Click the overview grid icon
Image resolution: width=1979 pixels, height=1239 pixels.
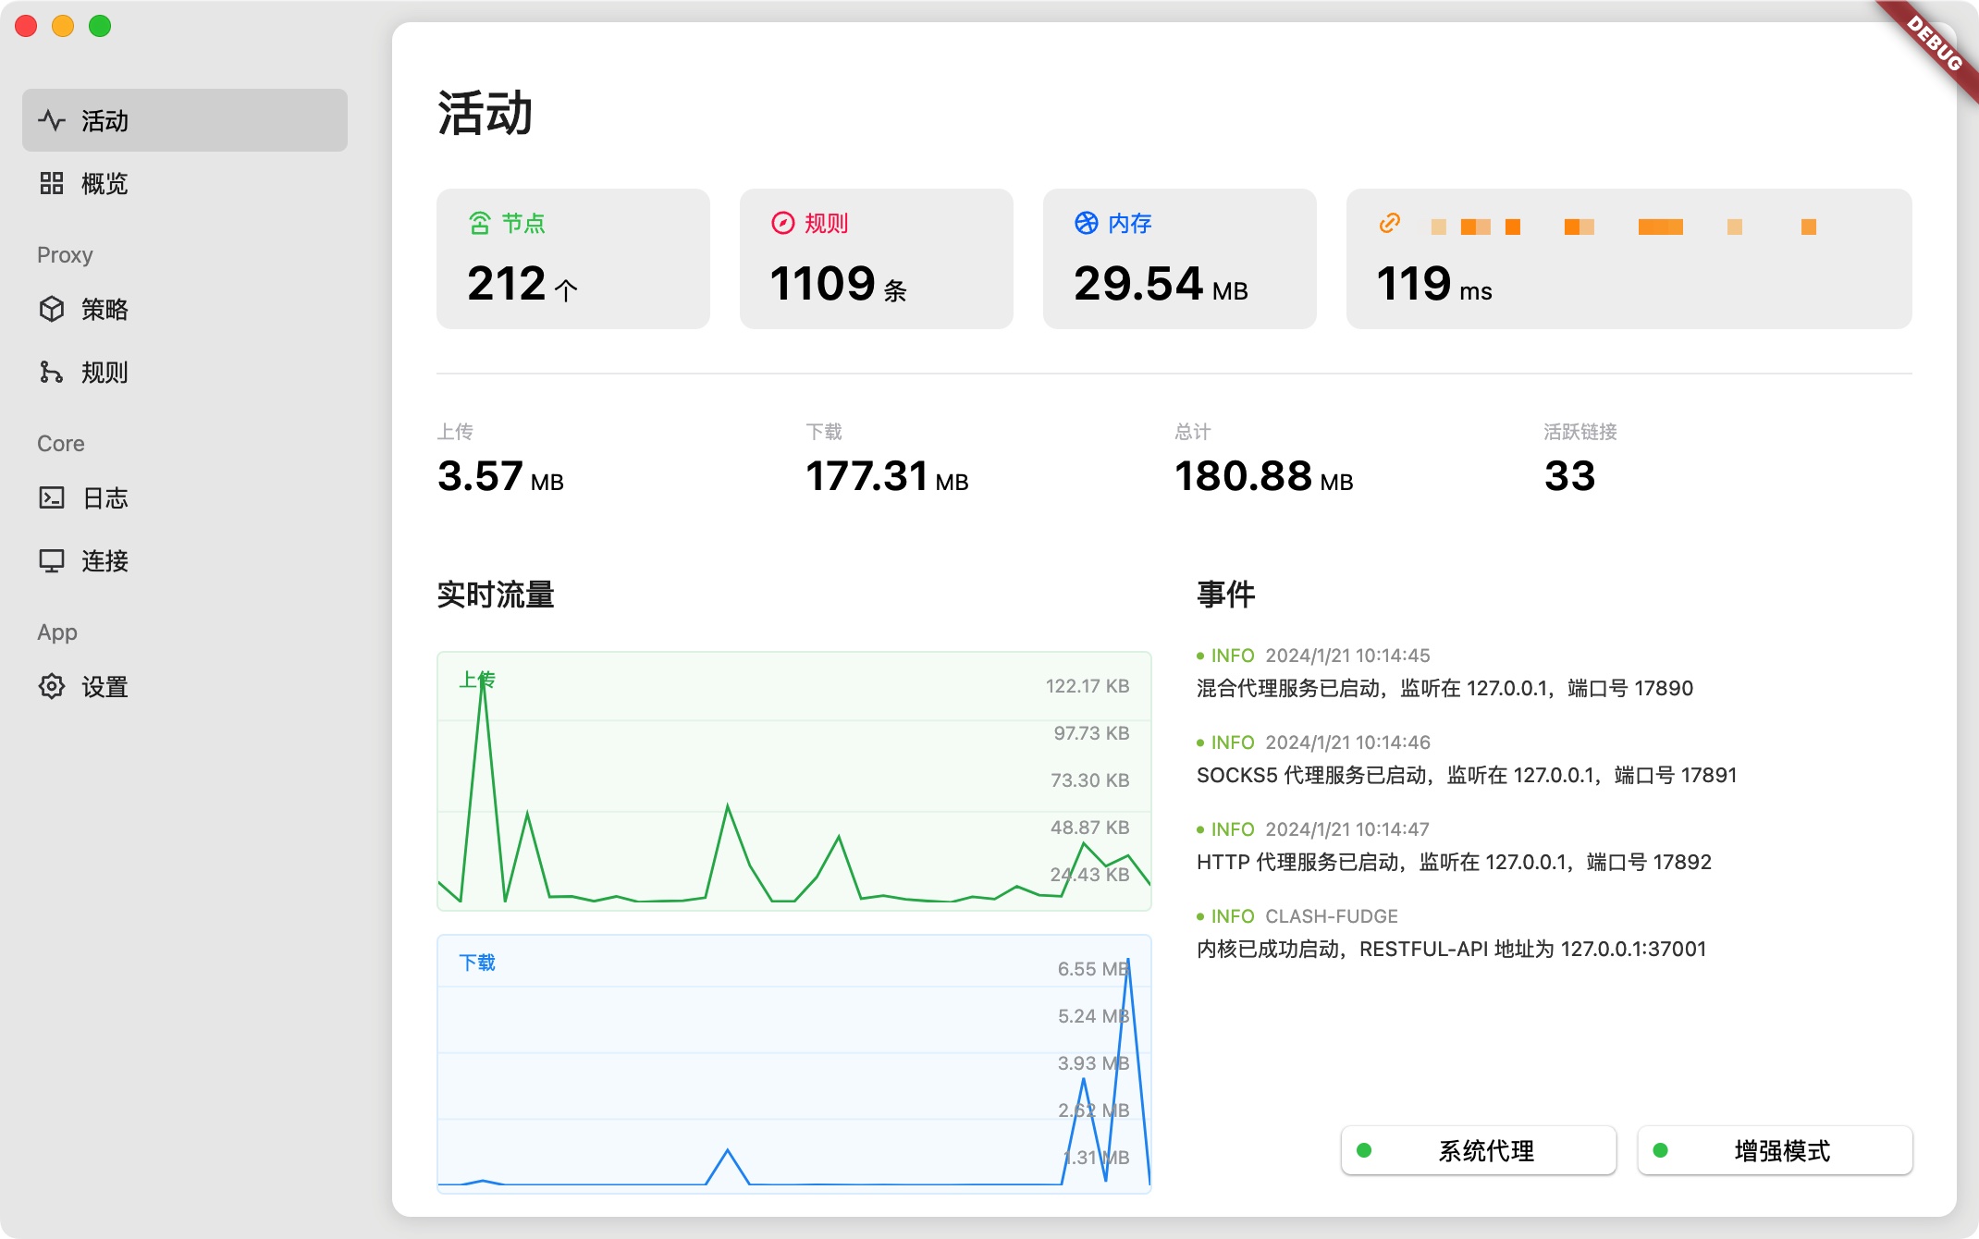52,183
